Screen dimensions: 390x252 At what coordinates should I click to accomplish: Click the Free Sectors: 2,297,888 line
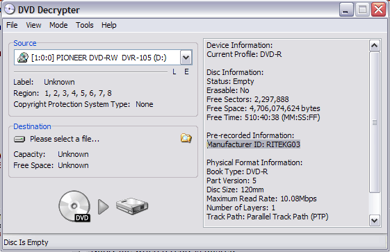point(247,99)
